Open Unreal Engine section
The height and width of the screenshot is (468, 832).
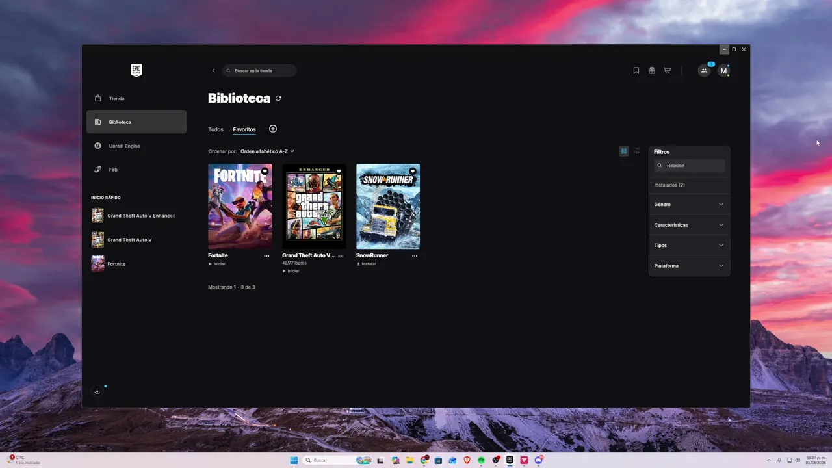[136, 146]
